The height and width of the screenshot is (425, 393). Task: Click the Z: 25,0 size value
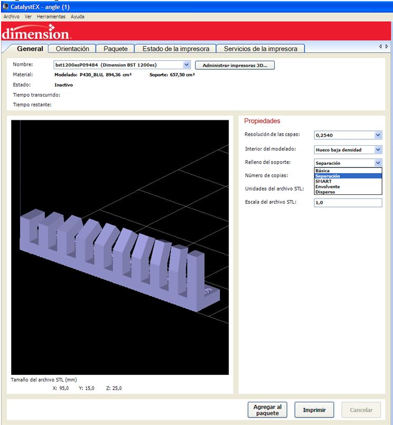click(114, 388)
